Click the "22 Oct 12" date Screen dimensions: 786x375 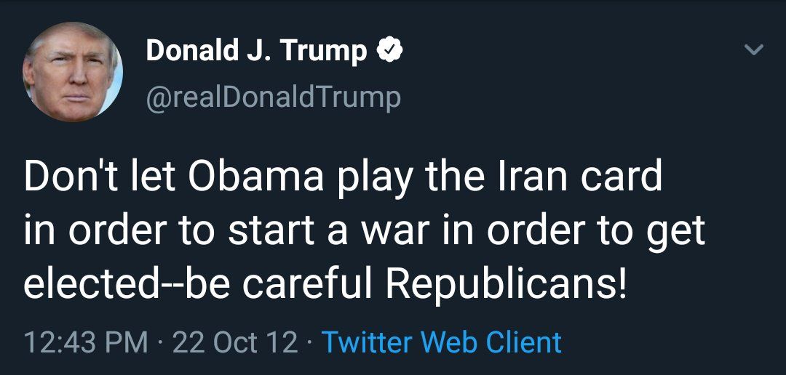coord(235,342)
